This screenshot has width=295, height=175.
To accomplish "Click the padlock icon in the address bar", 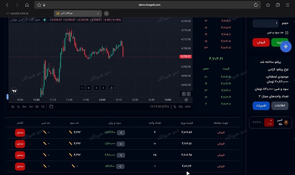I will click(x=44, y=5).
